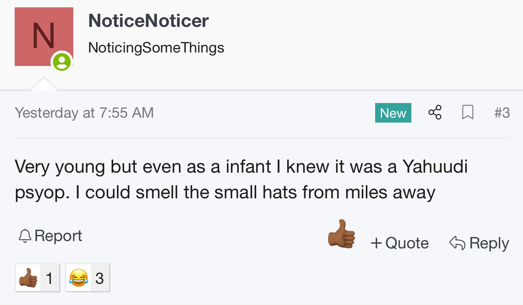523x305 pixels.
Task: Click the green New badge
Action: click(x=393, y=113)
